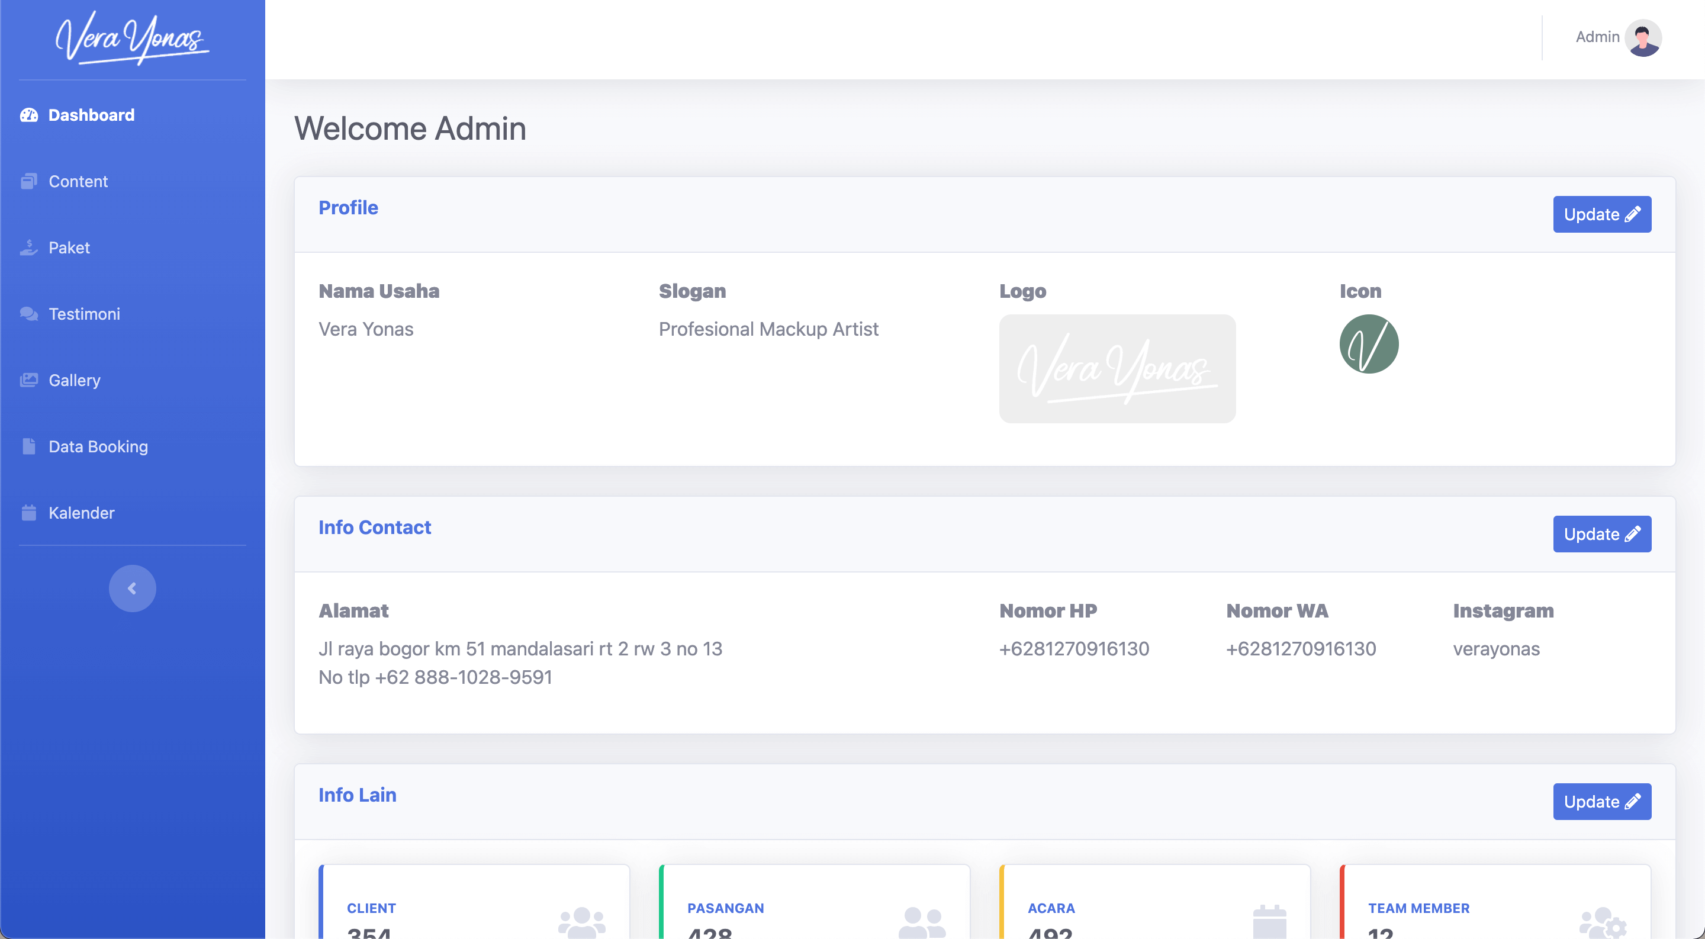This screenshot has width=1705, height=939.
Task: Click the Kalender calendar icon
Action: [28, 513]
